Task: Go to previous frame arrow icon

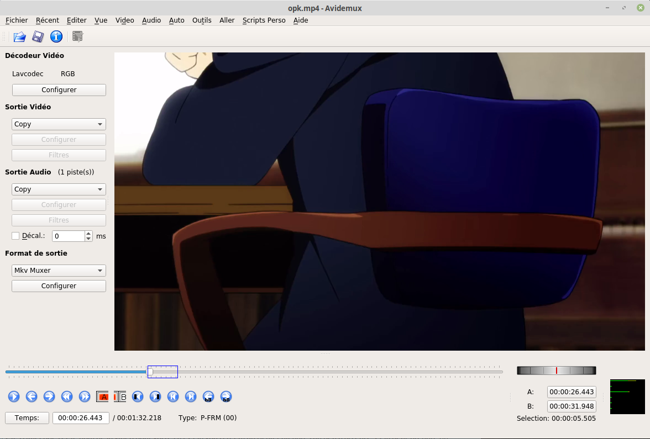Action: 32,396
